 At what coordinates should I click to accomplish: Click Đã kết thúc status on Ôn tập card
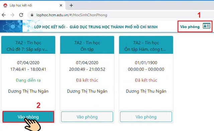click(x=87, y=80)
